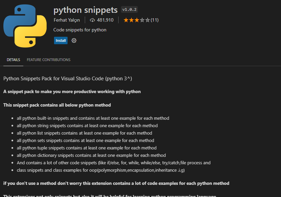Screen dimensions: 281x197
Task: Open publisher Ferhat Yalçın's page
Action: click(67, 20)
